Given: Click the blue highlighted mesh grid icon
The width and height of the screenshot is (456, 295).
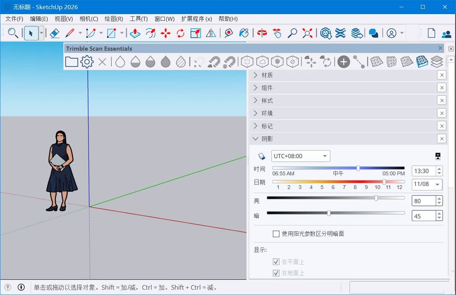Looking at the screenshot, I should [422, 62].
